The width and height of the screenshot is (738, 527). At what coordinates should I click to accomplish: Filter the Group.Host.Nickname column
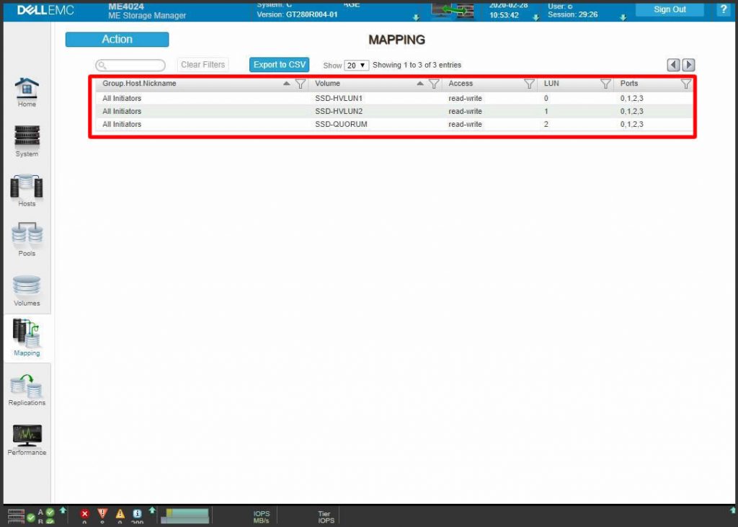(x=301, y=84)
